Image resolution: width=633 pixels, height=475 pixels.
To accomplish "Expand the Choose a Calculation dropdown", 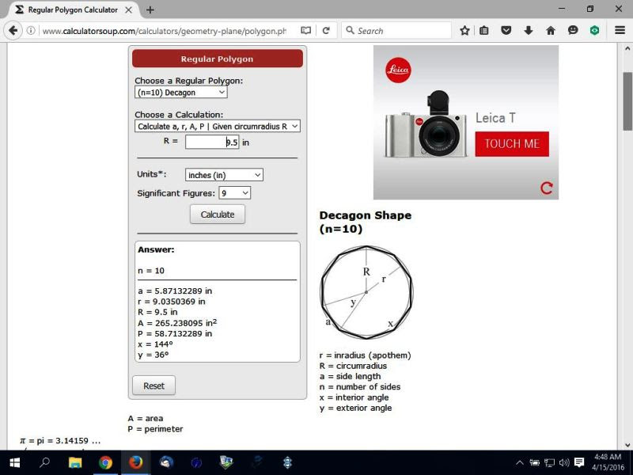I will click(x=217, y=127).
